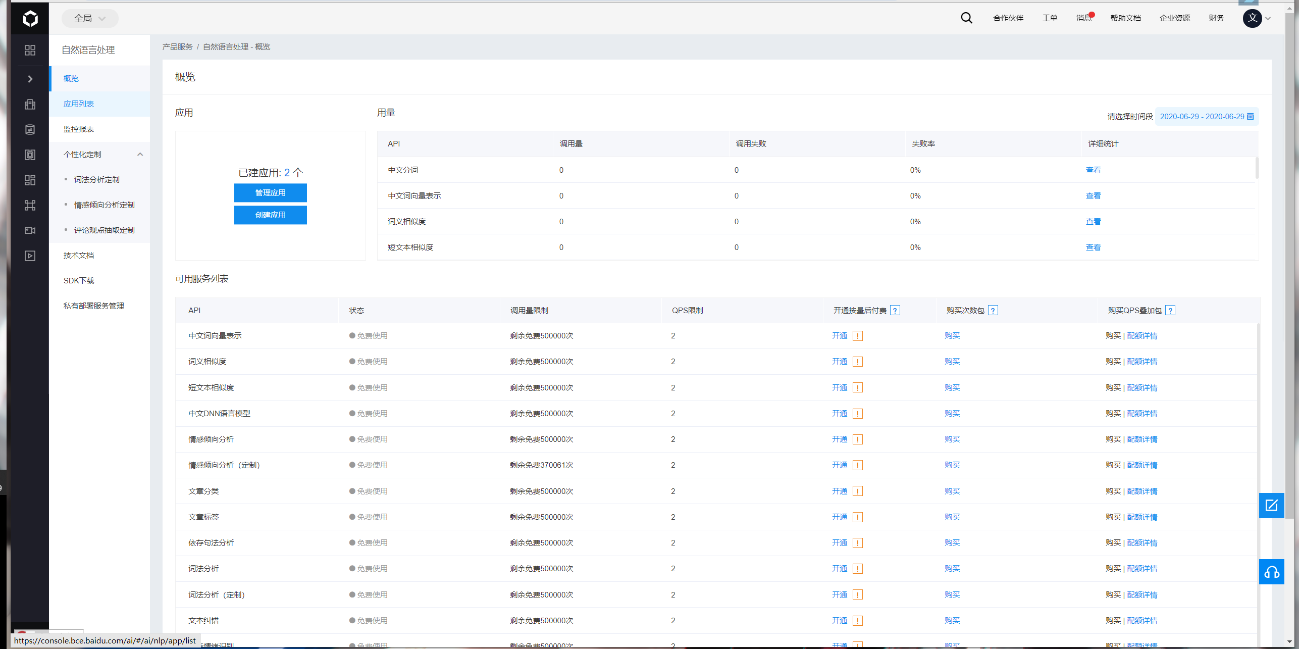Click the Baidu Cloud hexagon logo
Viewport: 1299px width, 649px height.
[30, 19]
